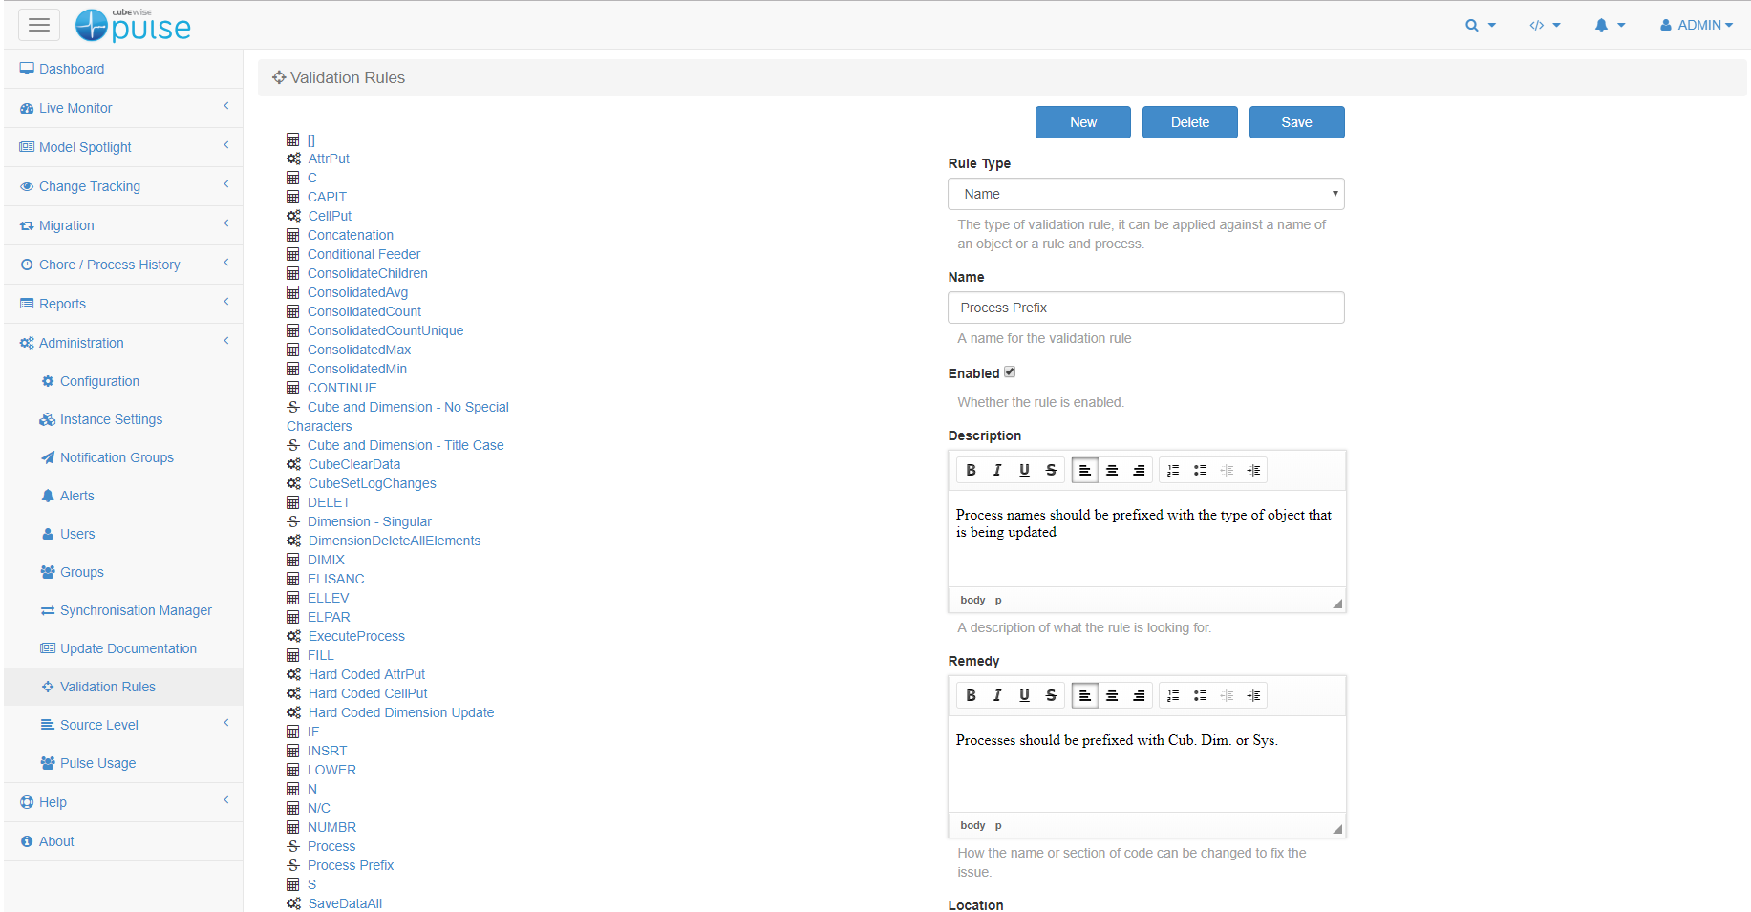Expand Migration sidebar section

(x=123, y=225)
